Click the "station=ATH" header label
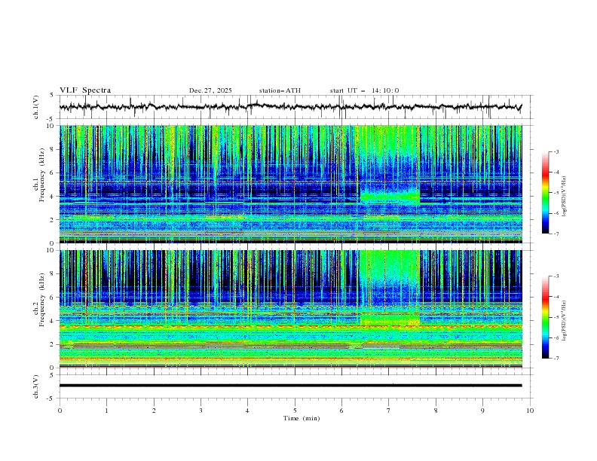The width and height of the screenshot is (597, 461). (x=280, y=90)
